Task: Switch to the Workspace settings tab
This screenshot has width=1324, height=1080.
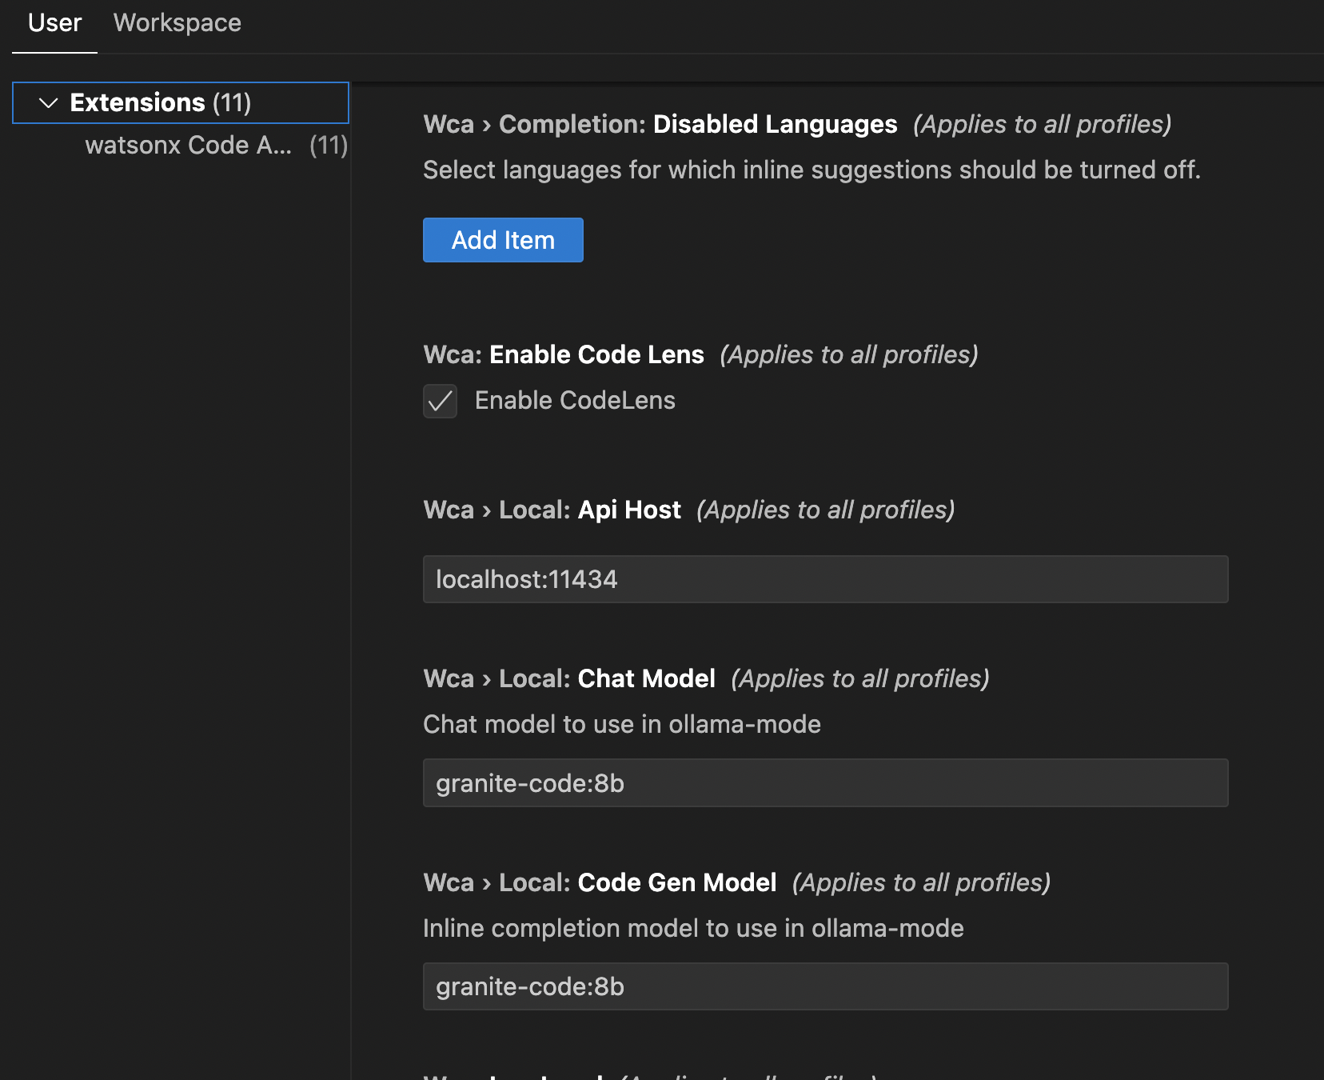Action: pyautogui.click(x=177, y=23)
